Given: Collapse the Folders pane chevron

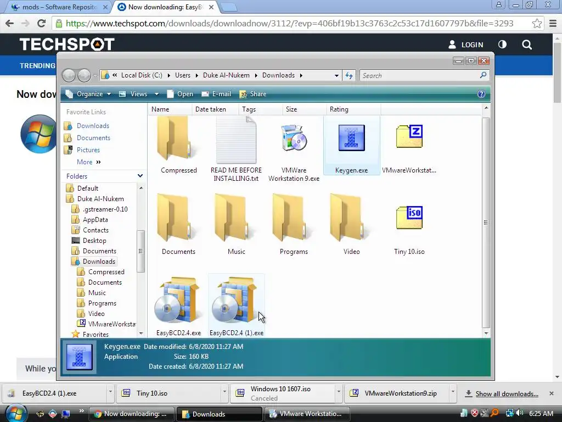Looking at the screenshot, I should coord(140,176).
